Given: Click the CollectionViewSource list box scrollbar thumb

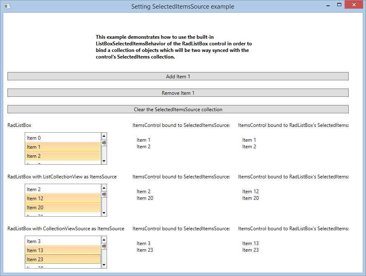Looking at the screenshot, I should [x=104, y=246].
